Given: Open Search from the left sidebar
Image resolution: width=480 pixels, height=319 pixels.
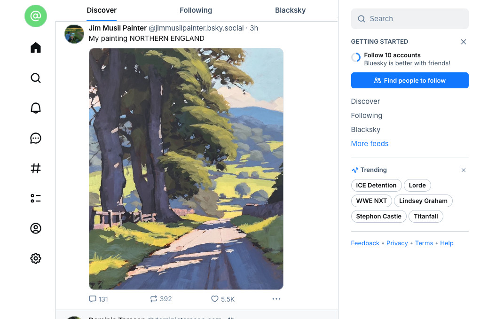Looking at the screenshot, I should (36, 78).
